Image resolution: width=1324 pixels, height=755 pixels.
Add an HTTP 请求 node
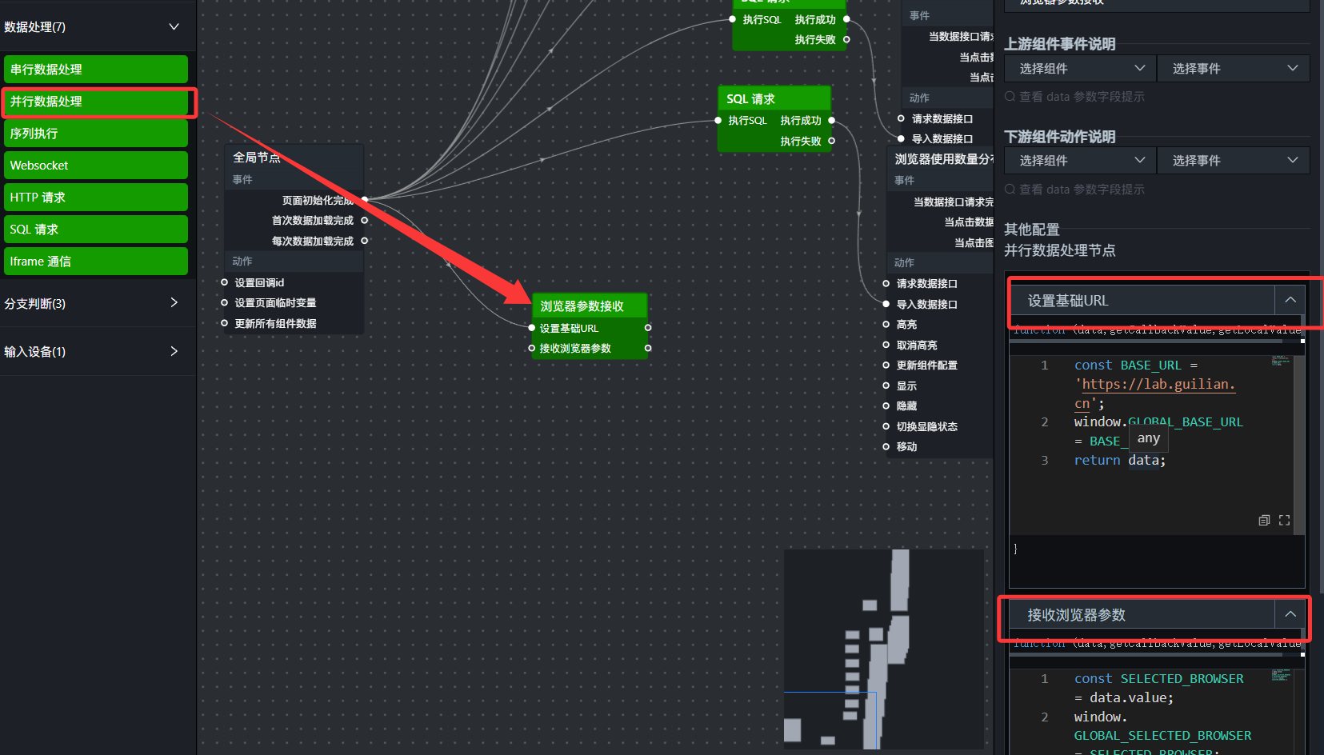click(x=96, y=198)
